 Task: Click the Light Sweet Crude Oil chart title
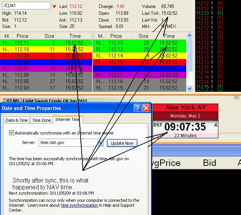pos(47,101)
